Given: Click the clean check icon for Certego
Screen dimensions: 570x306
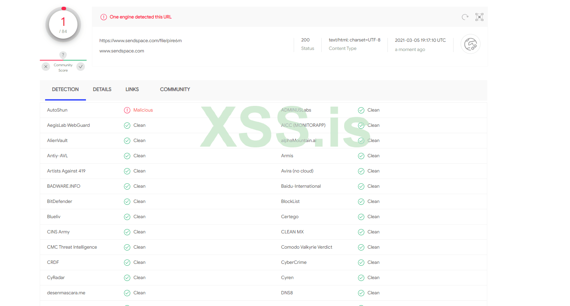Looking at the screenshot, I should pos(361,217).
